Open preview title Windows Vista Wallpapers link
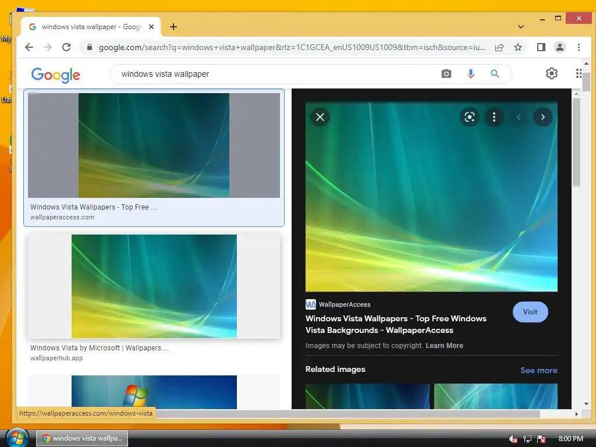This screenshot has width=596, height=447. 396,324
